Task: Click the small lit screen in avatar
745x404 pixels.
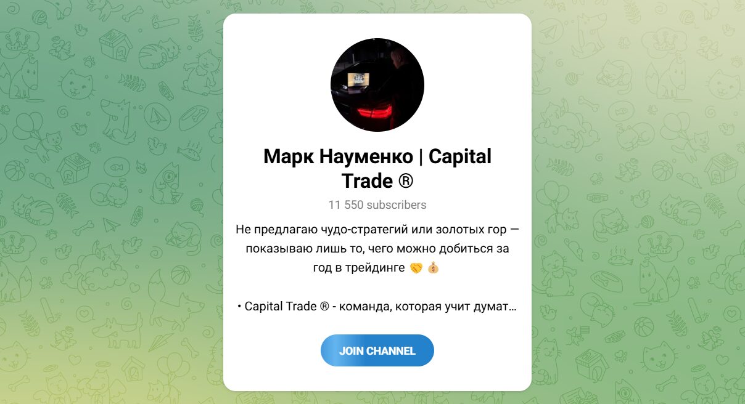Action: pyautogui.click(x=358, y=78)
